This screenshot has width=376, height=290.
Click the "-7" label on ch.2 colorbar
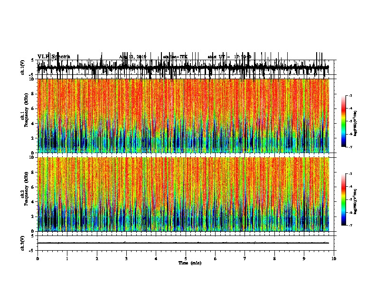(350, 225)
